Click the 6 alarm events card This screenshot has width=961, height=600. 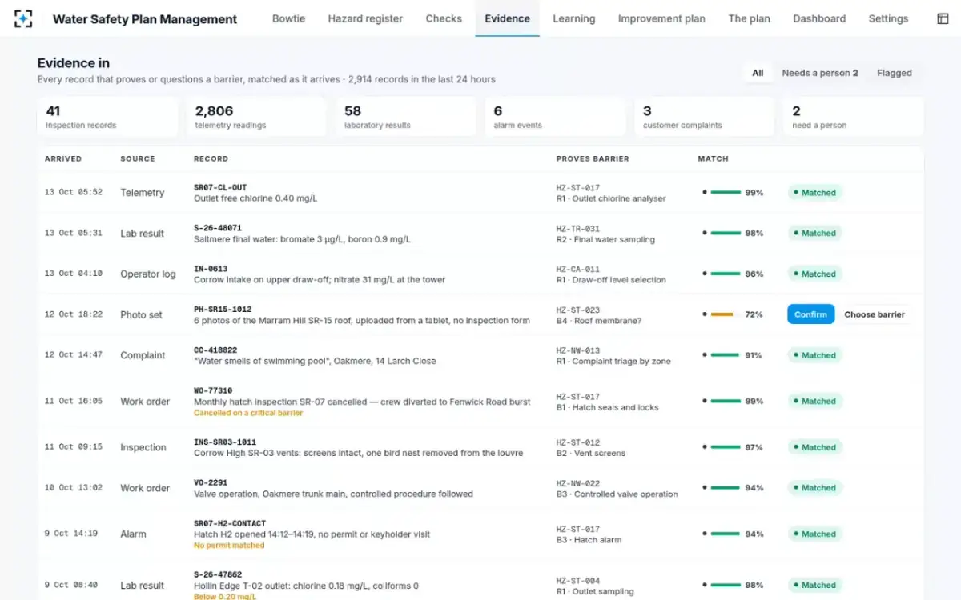pyautogui.click(x=555, y=117)
